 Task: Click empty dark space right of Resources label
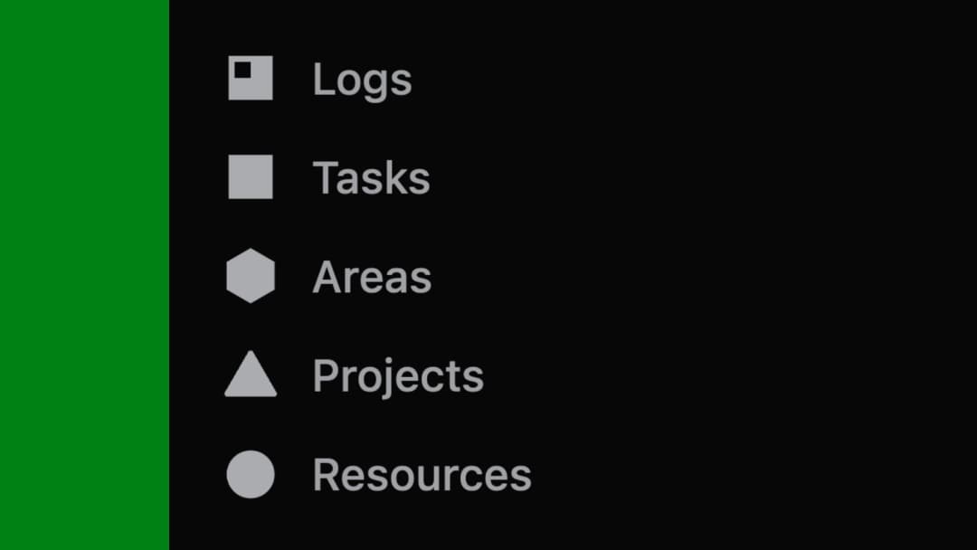point(742,475)
